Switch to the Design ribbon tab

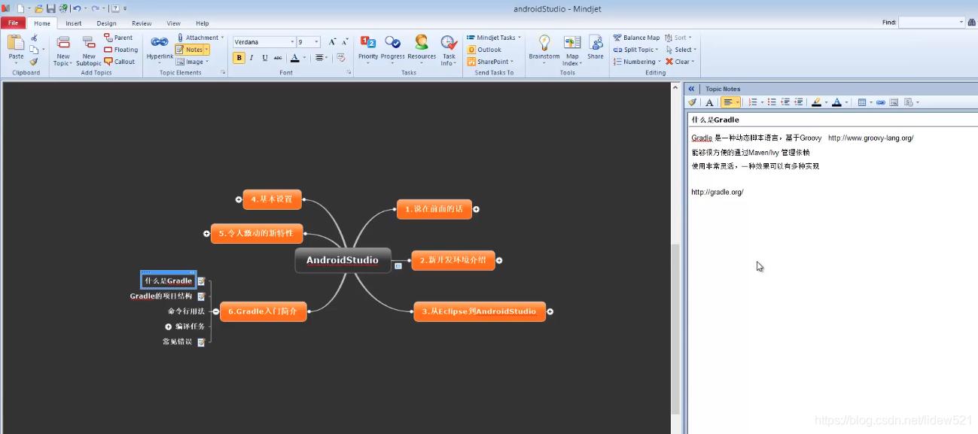(x=105, y=23)
